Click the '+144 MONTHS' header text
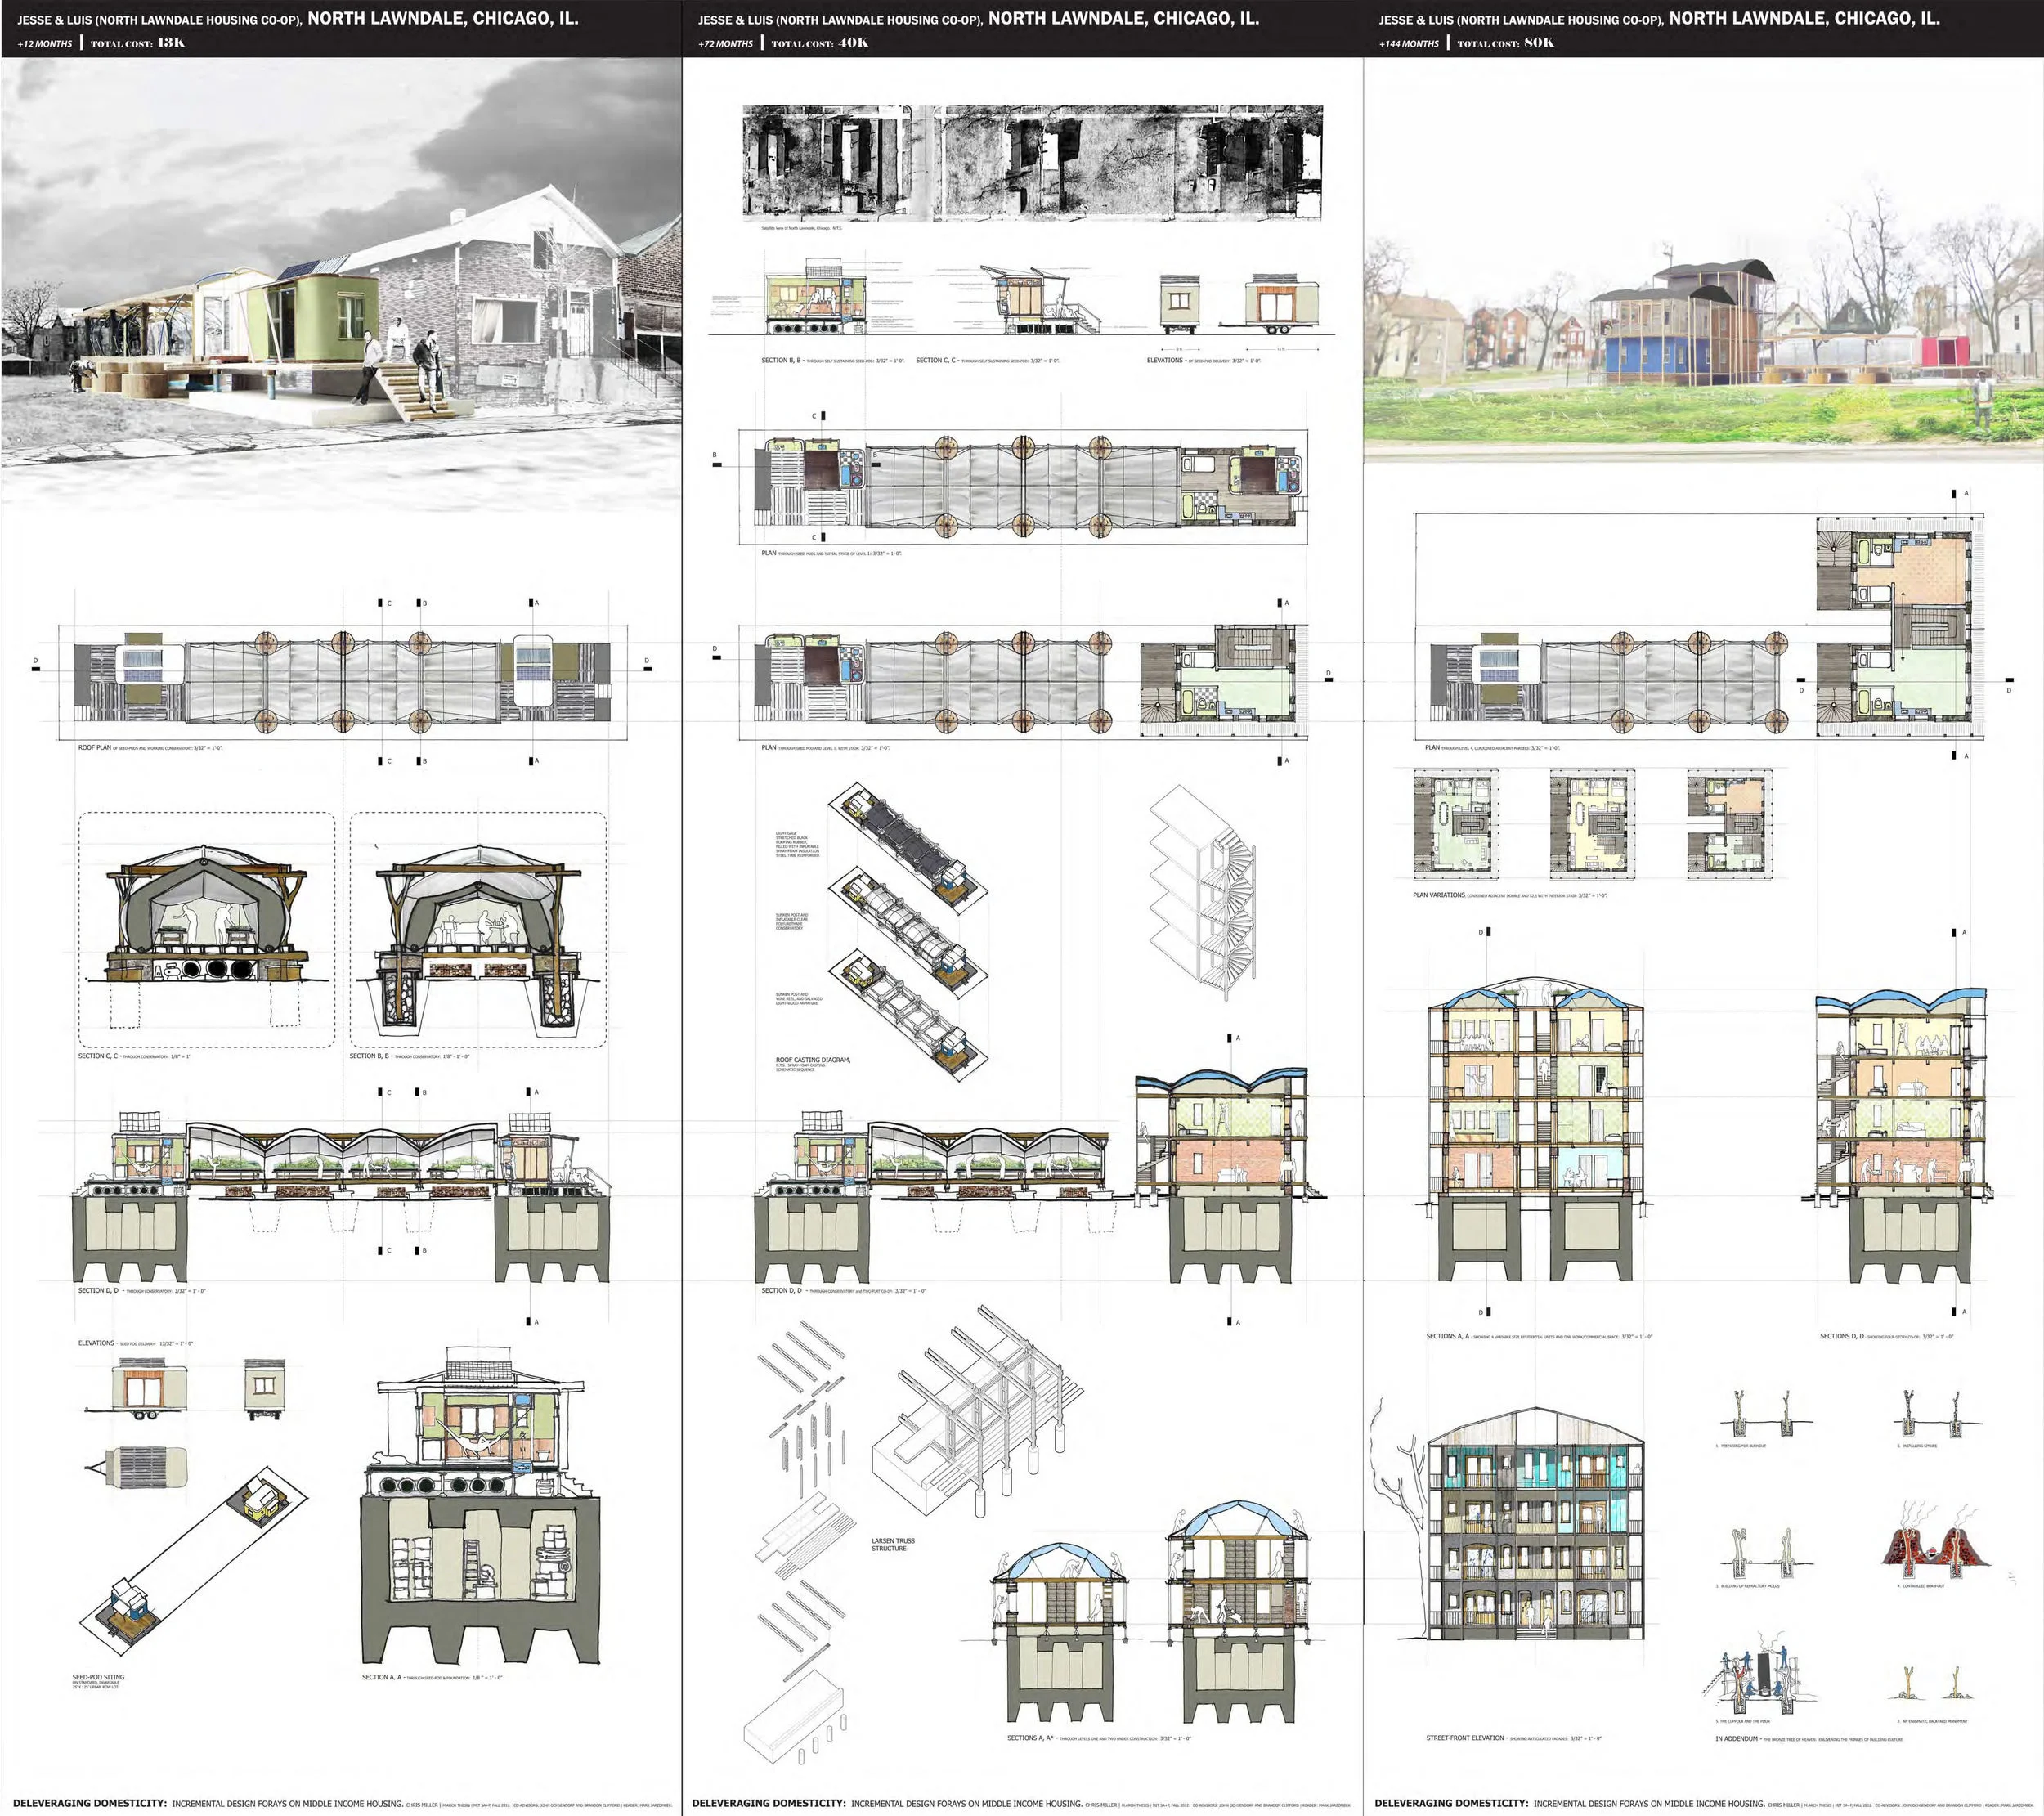This screenshot has width=2044, height=1816. click(x=1409, y=43)
